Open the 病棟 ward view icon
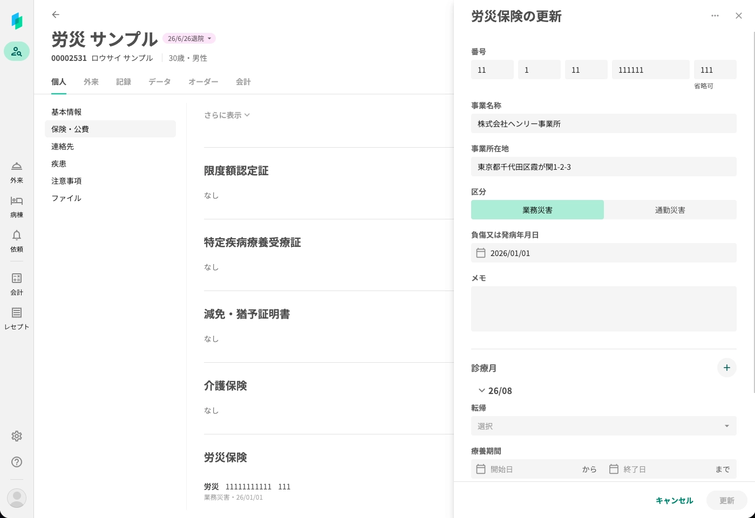 tap(17, 207)
